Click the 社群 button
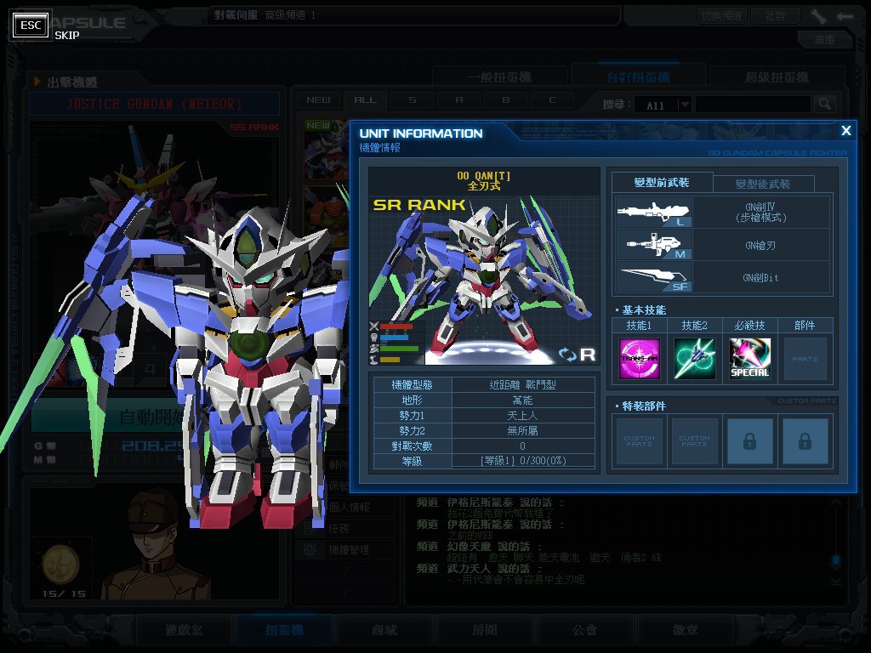 pos(776,15)
